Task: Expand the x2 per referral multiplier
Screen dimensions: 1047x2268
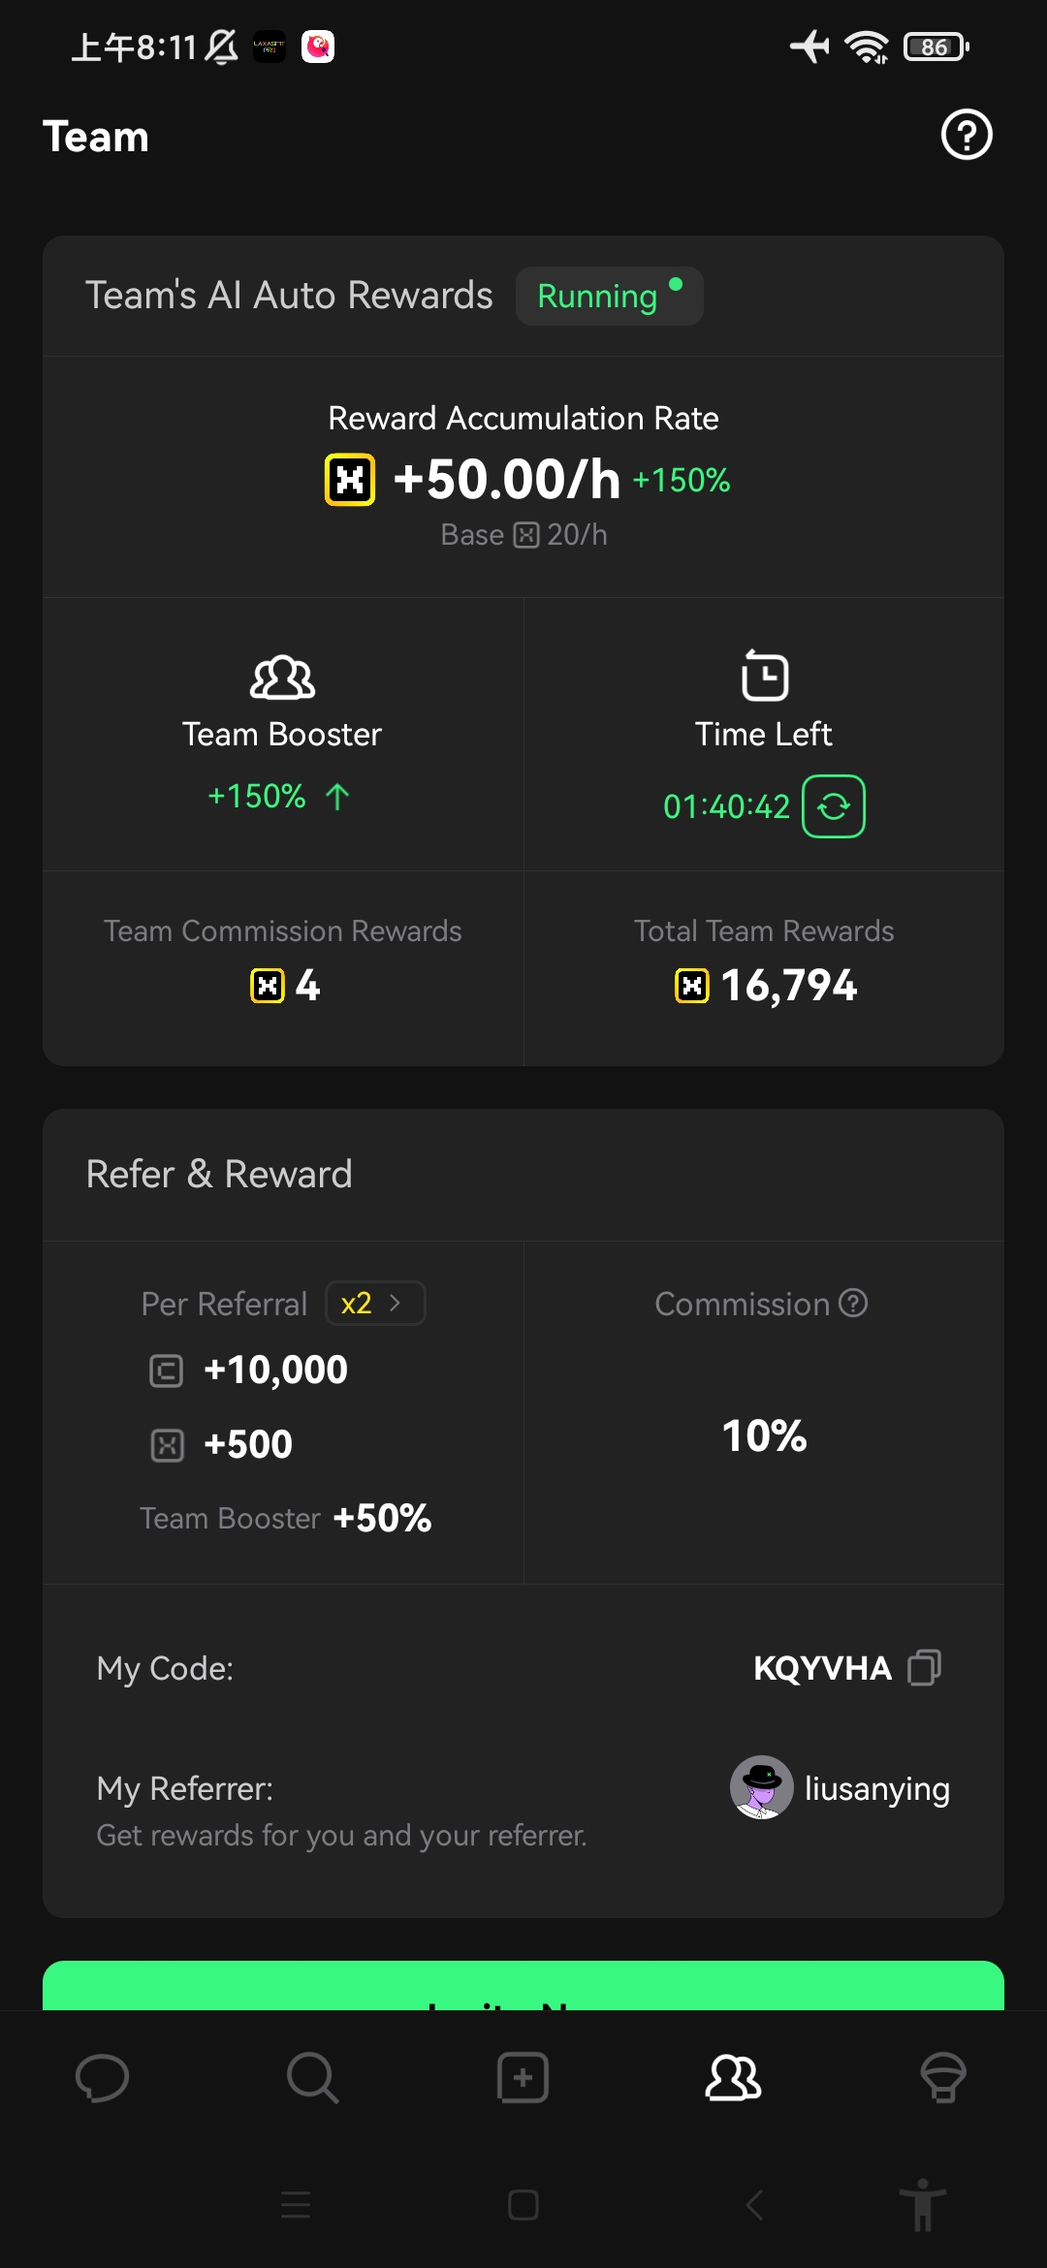Action: 374,1304
